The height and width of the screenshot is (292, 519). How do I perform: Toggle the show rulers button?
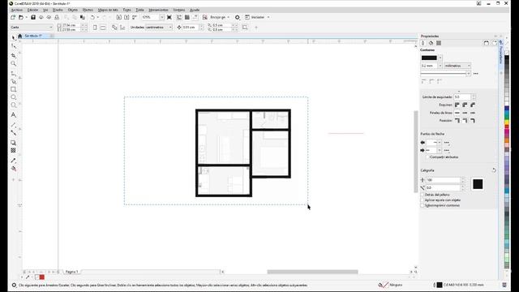tap(179, 17)
